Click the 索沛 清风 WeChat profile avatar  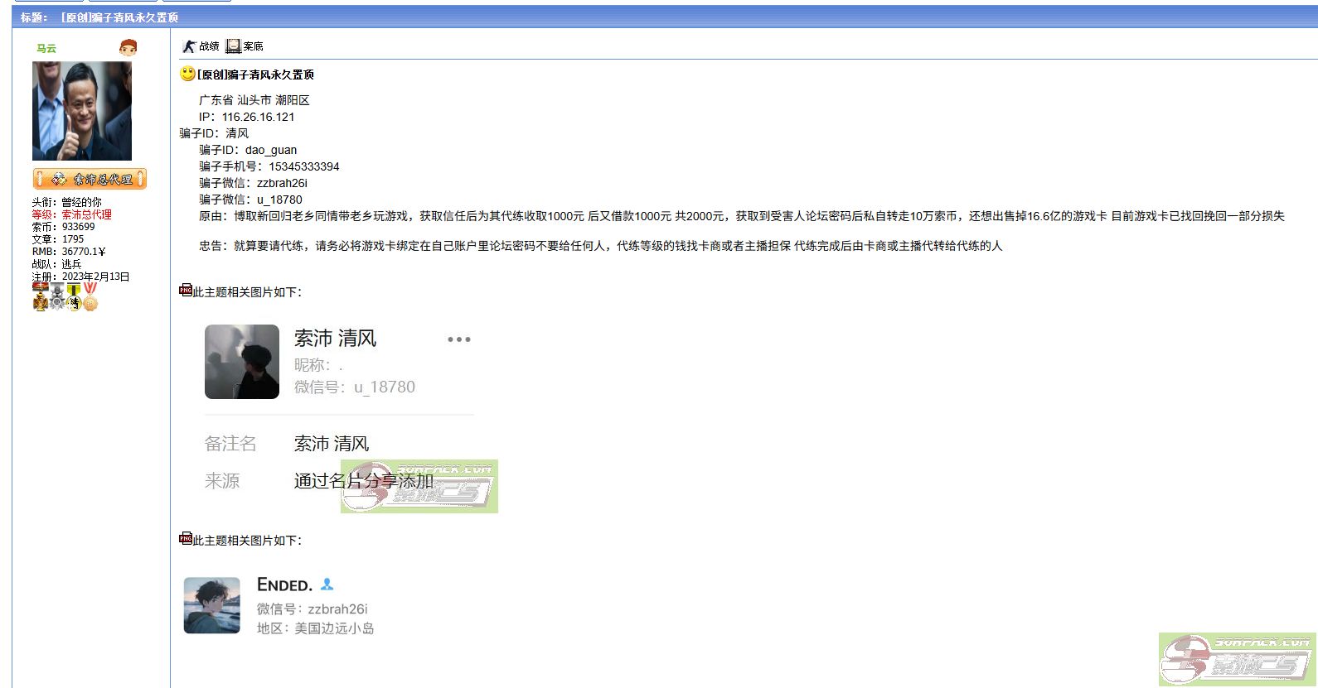click(242, 362)
